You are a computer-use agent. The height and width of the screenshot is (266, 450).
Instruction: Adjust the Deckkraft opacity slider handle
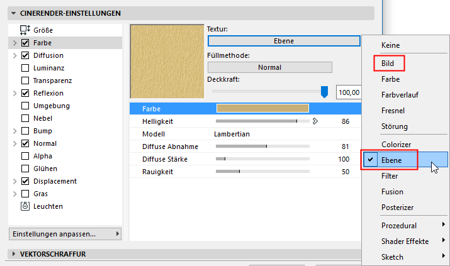click(x=324, y=92)
